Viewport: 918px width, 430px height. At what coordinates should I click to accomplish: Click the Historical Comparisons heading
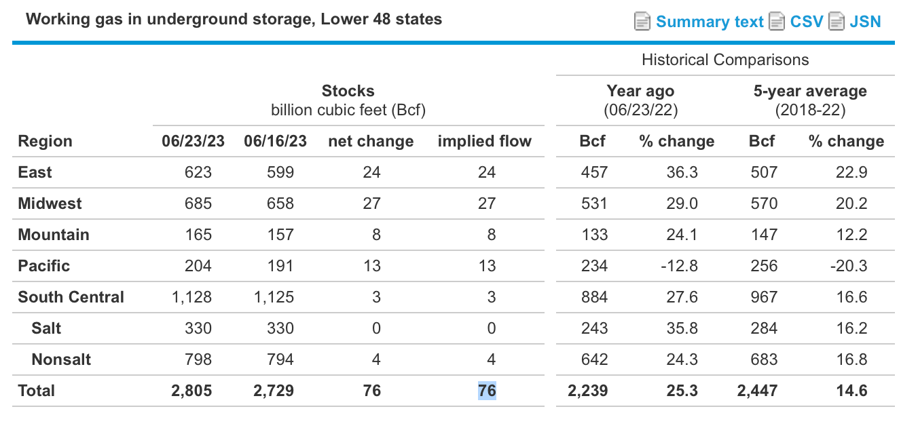pyautogui.click(x=725, y=60)
